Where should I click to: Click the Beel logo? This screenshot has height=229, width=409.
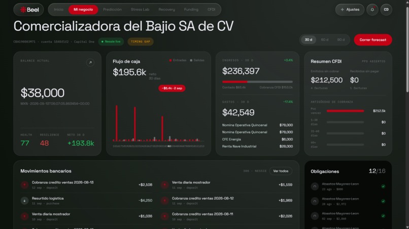click(x=29, y=10)
